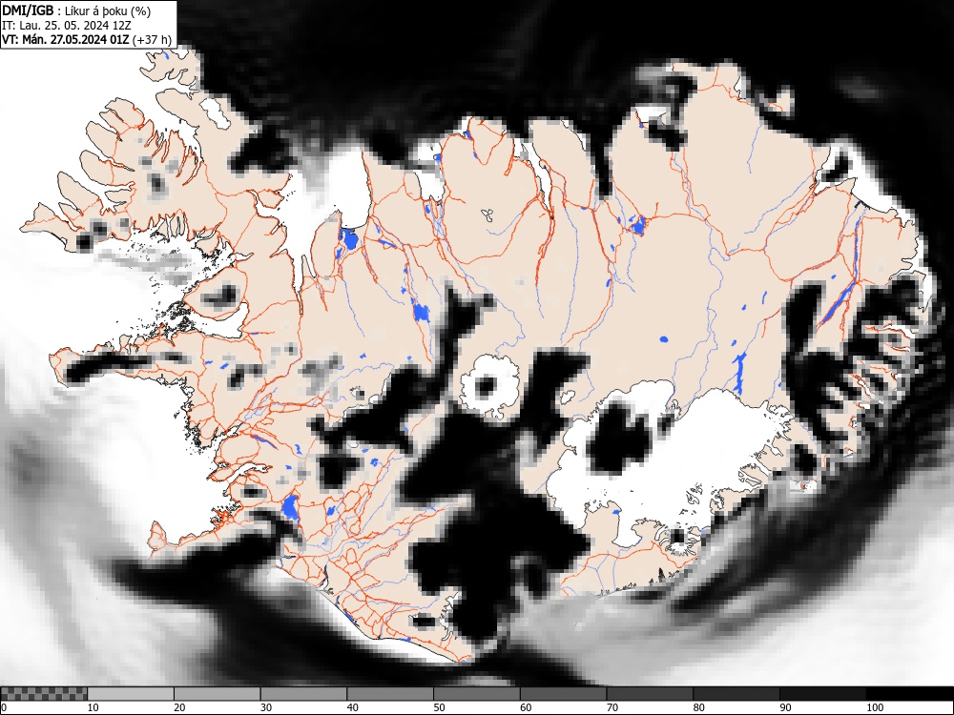954x715 pixels.
Task: Select the 30–40 legend color segment
Action: pyautogui.click(x=303, y=694)
